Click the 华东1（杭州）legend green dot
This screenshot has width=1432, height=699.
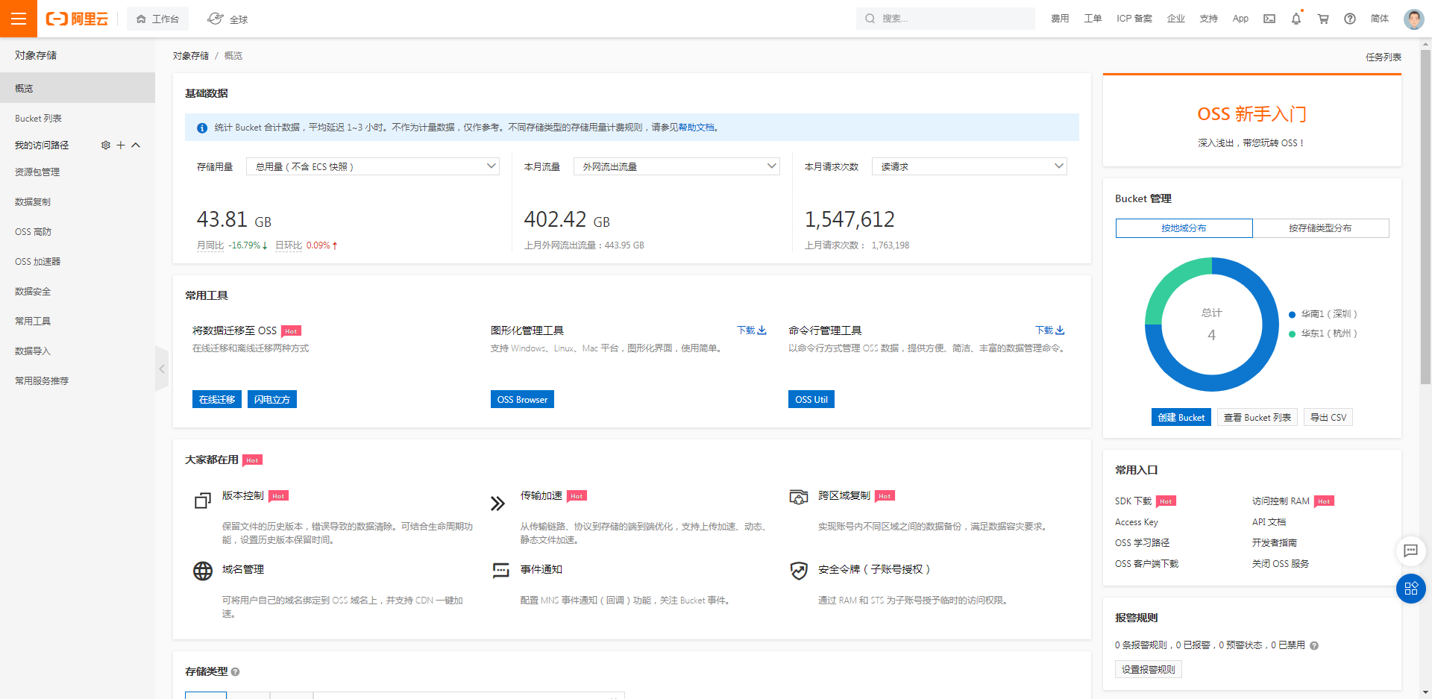[x=1293, y=333]
